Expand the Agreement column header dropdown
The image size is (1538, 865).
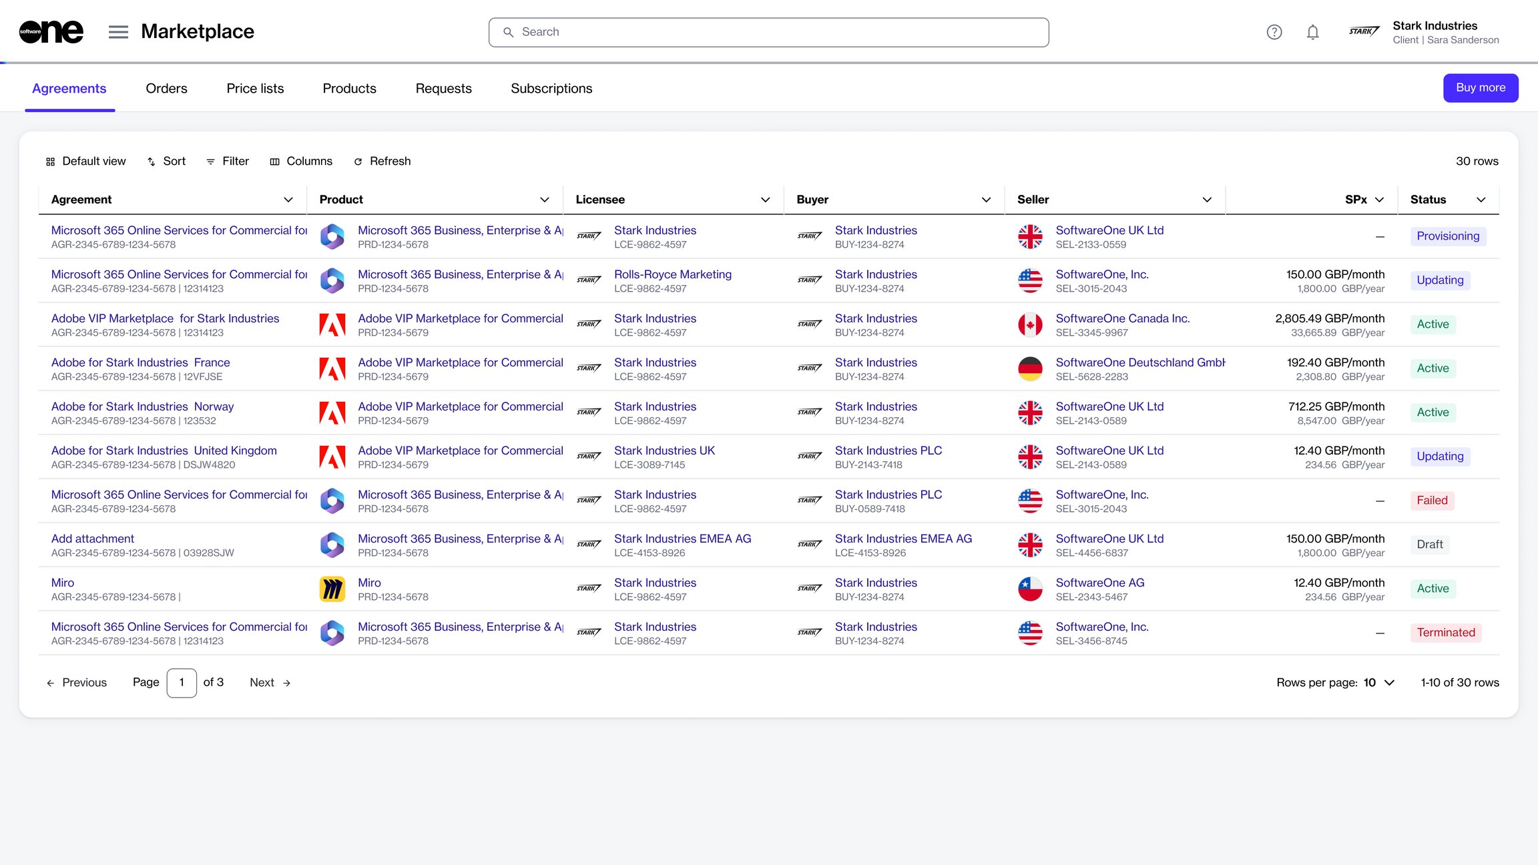click(288, 200)
